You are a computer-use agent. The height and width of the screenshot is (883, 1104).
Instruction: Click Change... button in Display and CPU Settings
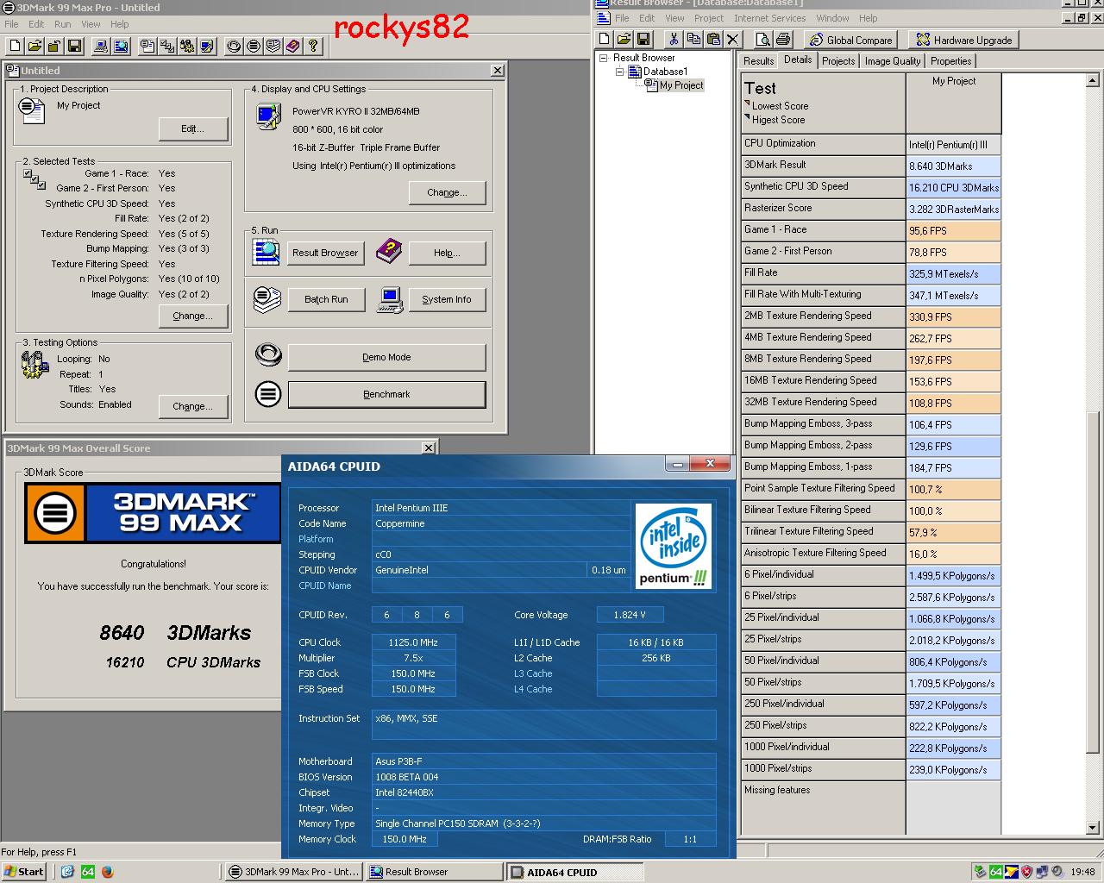(447, 192)
